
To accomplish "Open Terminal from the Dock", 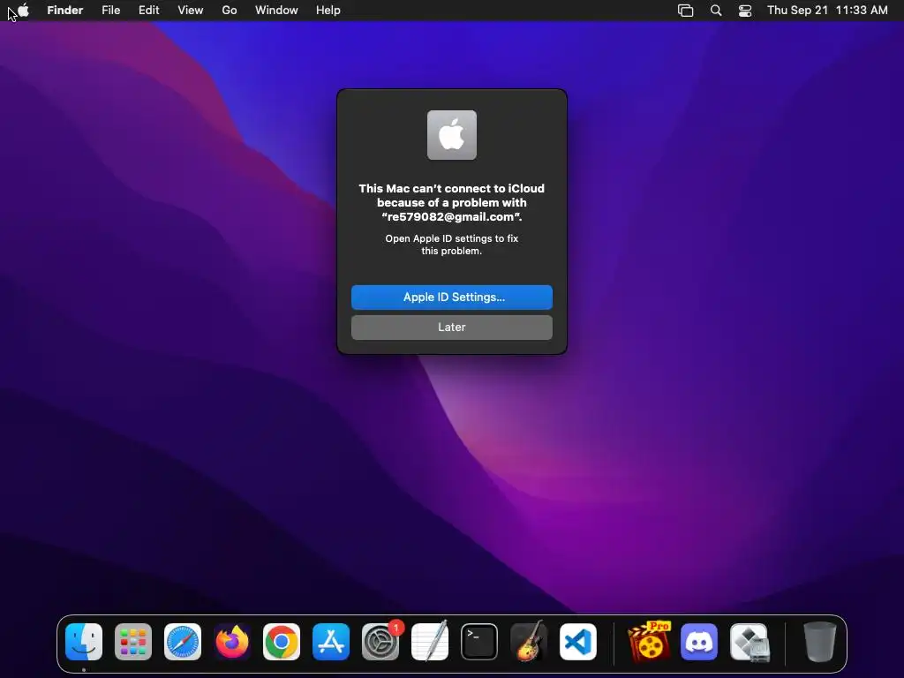I will click(479, 642).
